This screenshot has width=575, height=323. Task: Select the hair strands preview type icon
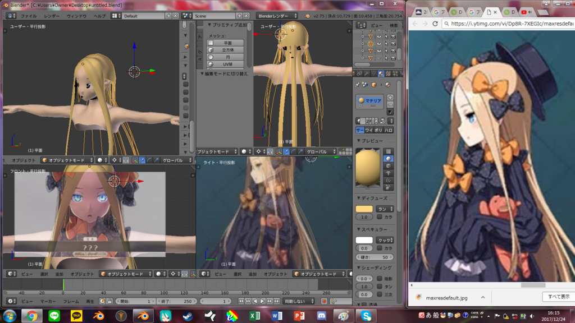[389, 180]
